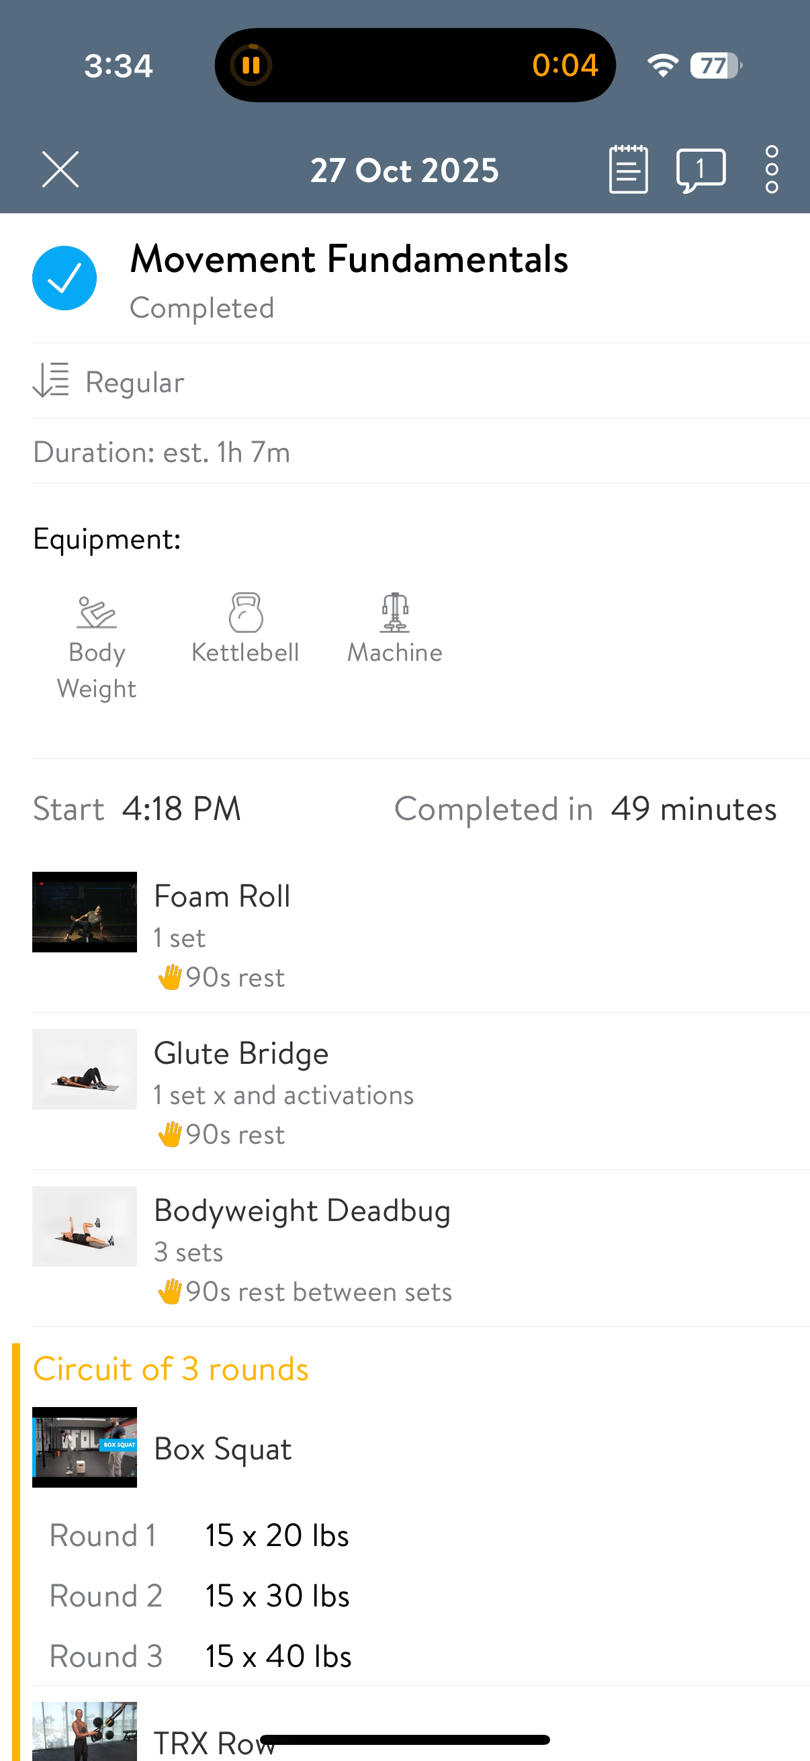Open the Foam Roll exercise video thumbnail

click(x=85, y=911)
